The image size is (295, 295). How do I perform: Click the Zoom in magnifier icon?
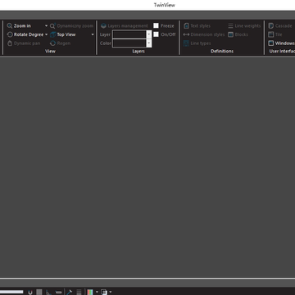click(10, 26)
